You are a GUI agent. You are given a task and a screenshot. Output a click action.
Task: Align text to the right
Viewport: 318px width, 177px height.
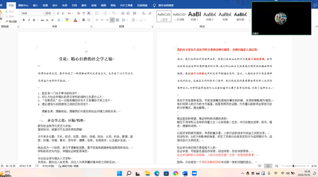pyautogui.click(x=107, y=20)
